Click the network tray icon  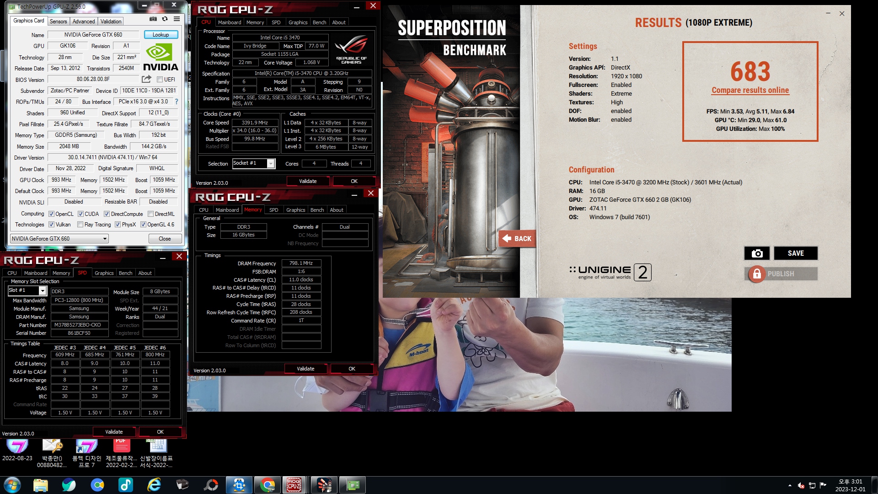(812, 485)
